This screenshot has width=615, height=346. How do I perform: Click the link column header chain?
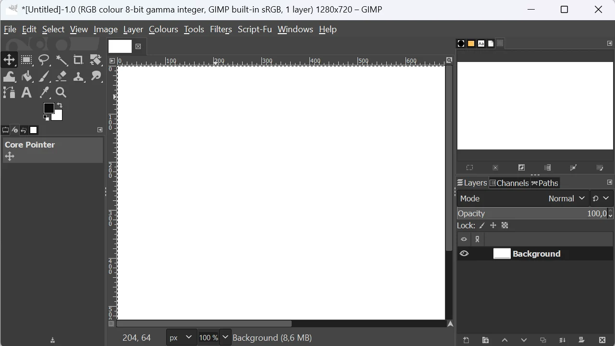[x=478, y=239]
